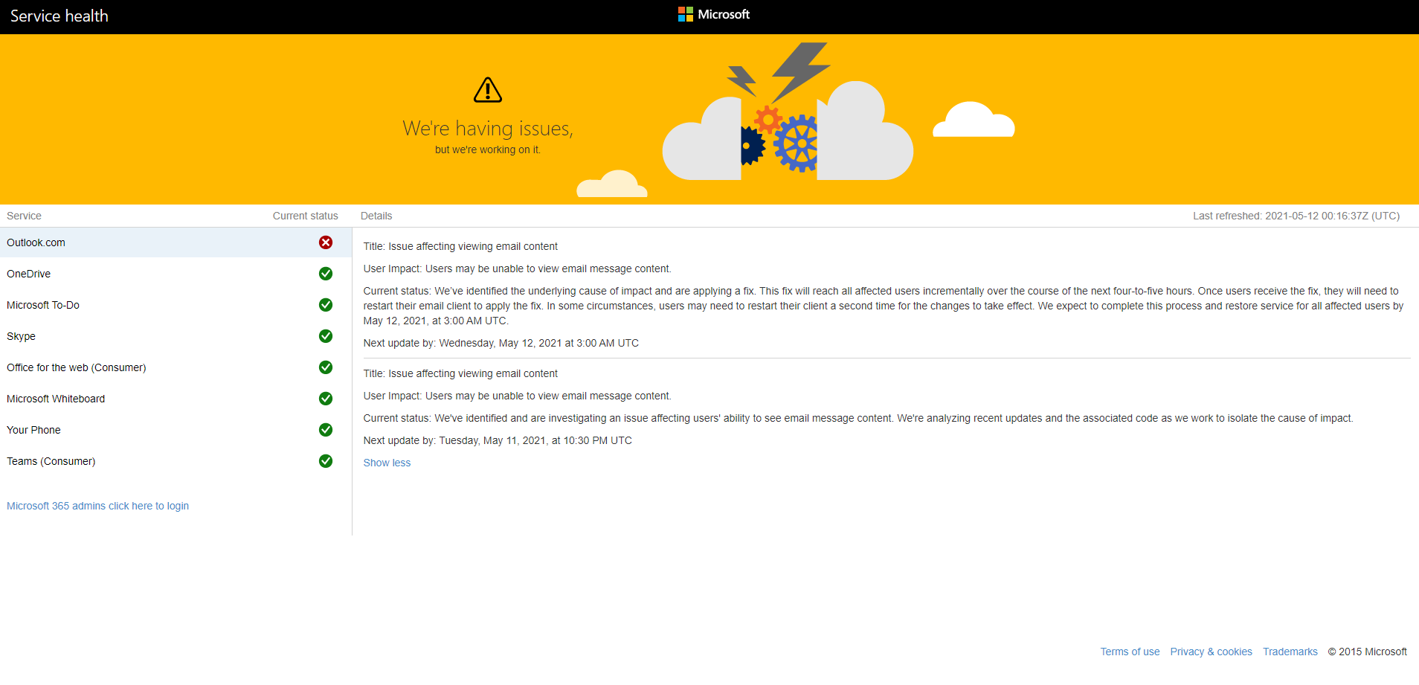
Task: Open the Microsoft 365 admins login link
Action: [97, 506]
